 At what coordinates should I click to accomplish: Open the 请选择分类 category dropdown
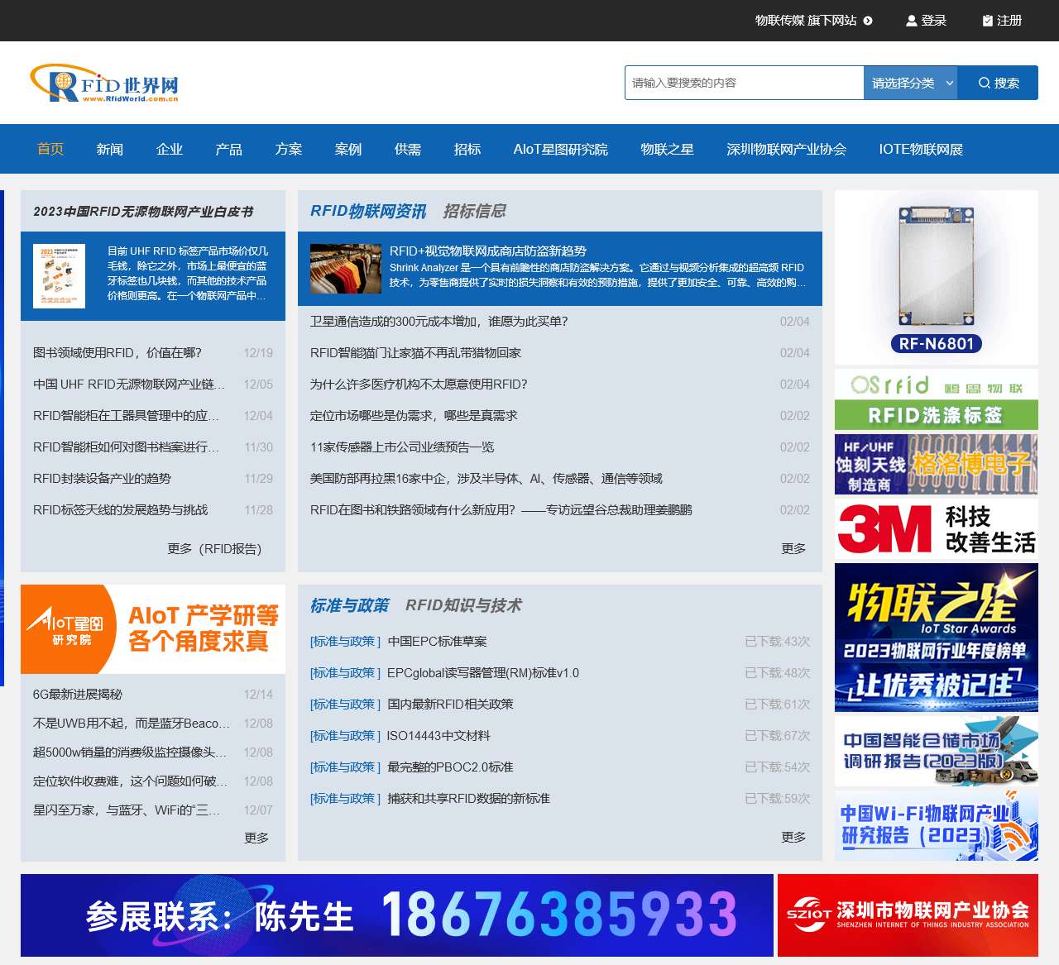click(908, 83)
